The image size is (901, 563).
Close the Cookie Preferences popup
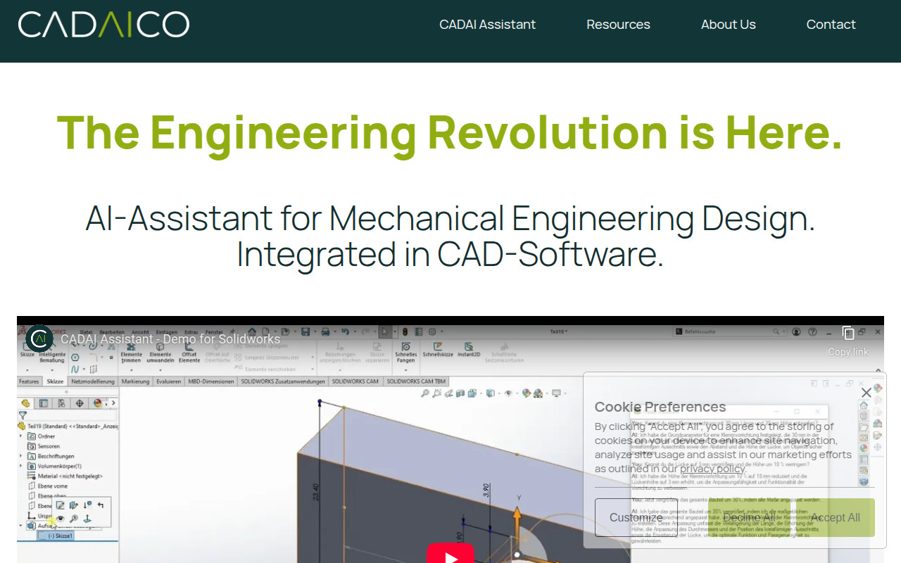pos(867,392)
